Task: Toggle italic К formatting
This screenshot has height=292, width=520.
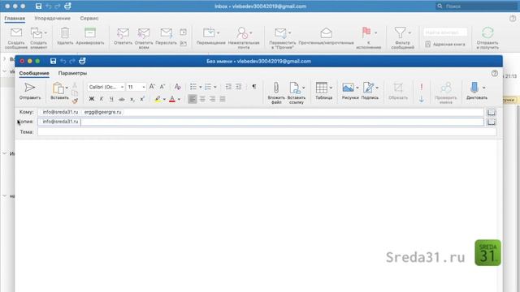Action: [102, 99]
